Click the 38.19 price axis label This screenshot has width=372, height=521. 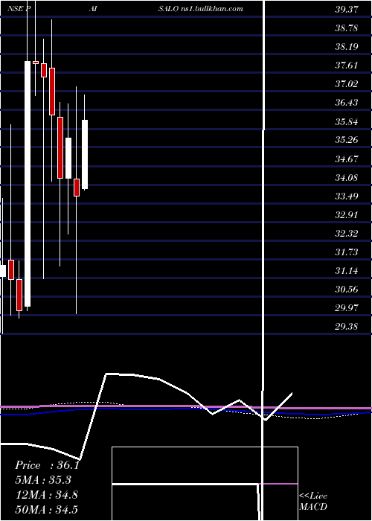pyautogui.click(x=347, y=46)
